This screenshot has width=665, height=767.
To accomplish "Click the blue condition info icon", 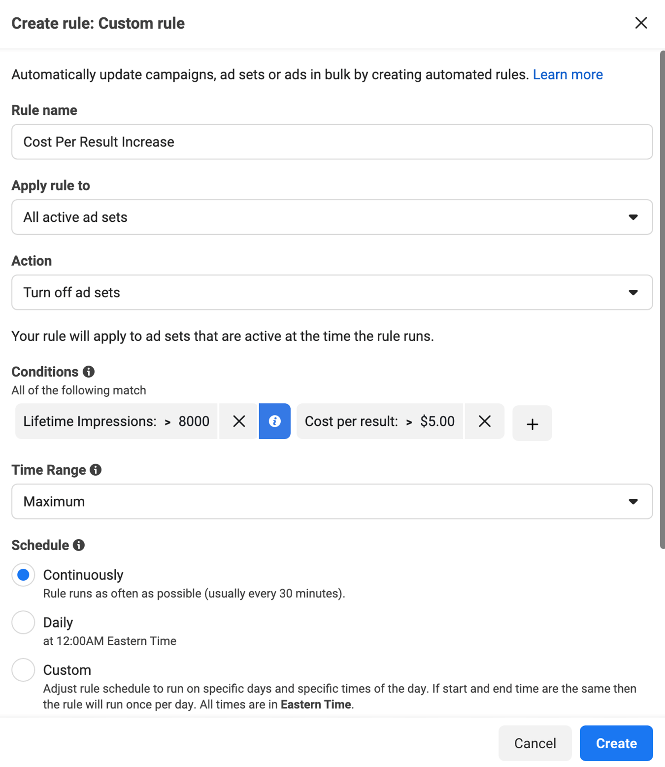I will (275, 421).
